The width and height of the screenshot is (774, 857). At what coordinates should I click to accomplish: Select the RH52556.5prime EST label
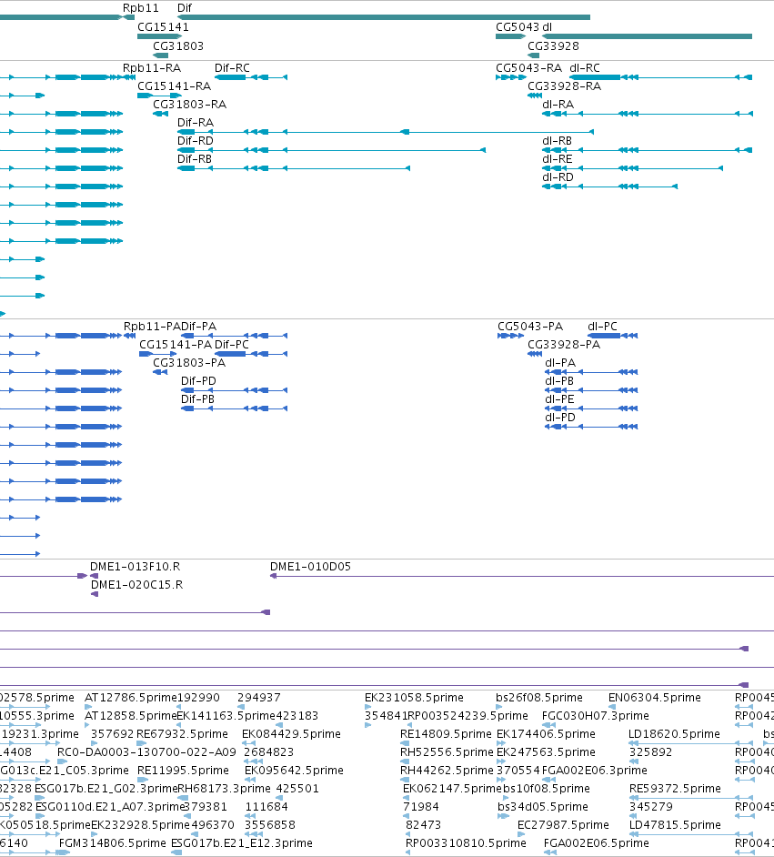[x=447, y=752]
